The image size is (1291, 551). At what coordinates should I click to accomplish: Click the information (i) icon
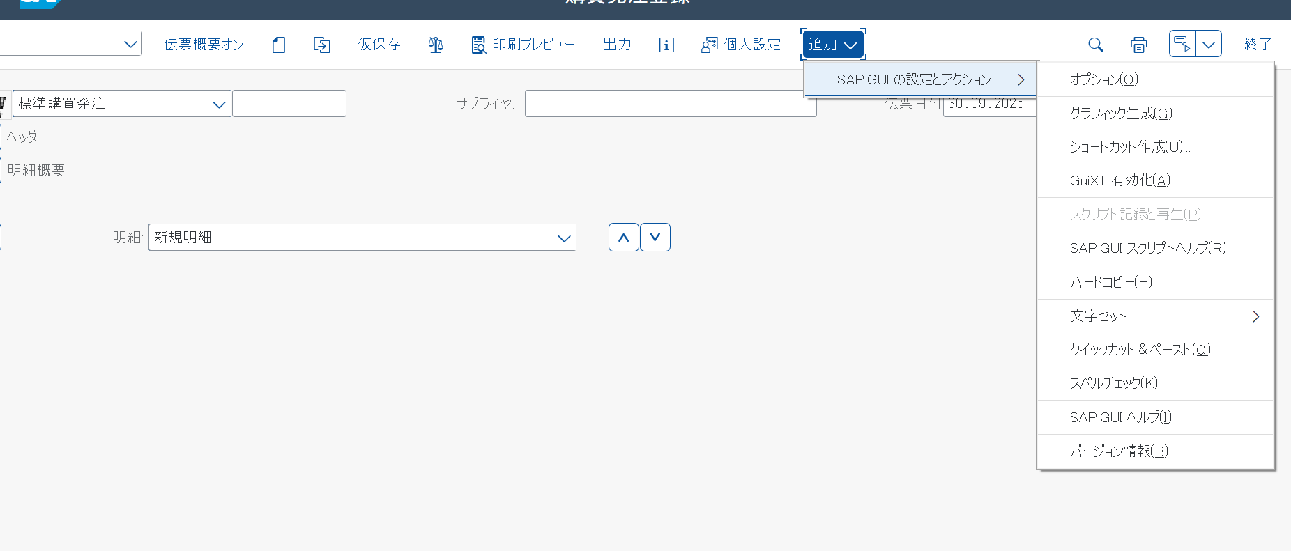pos(666,45)
